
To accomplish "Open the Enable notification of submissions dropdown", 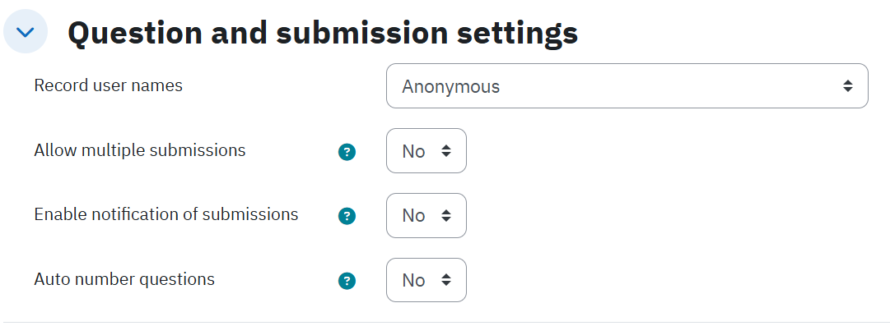I will pyautogui.click(x=426, y=216).
